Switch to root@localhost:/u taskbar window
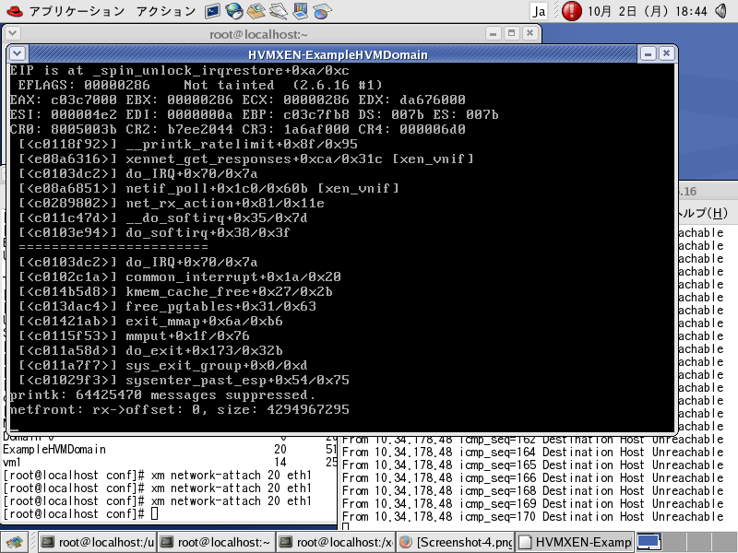 97,542
